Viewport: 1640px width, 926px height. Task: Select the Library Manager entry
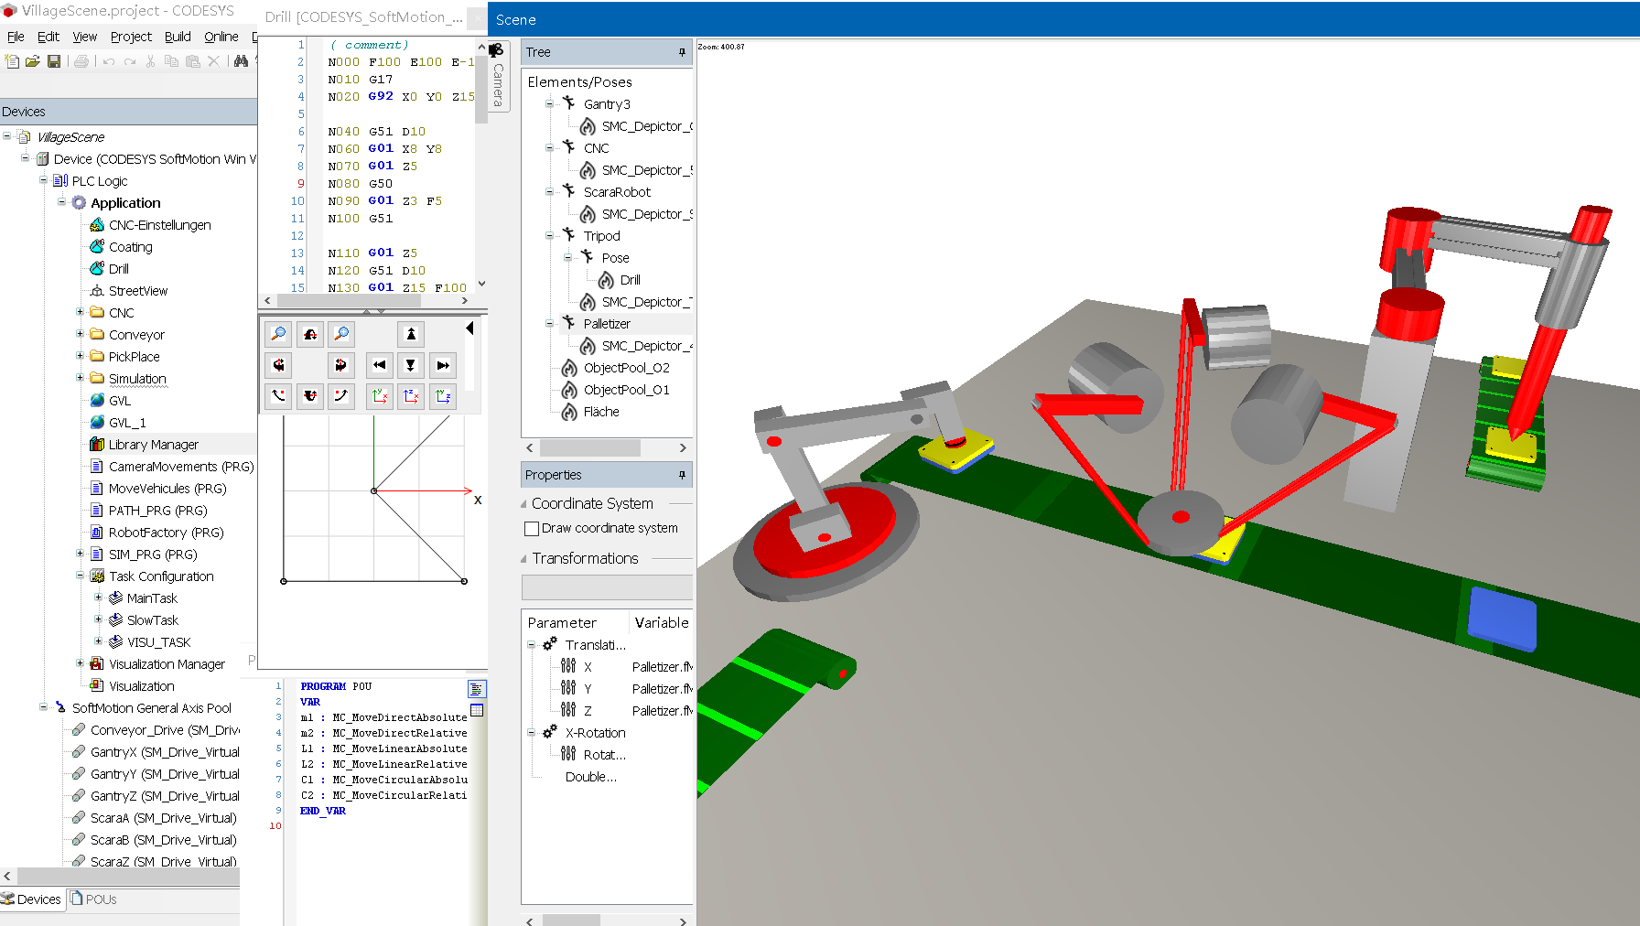click(153, 445)
